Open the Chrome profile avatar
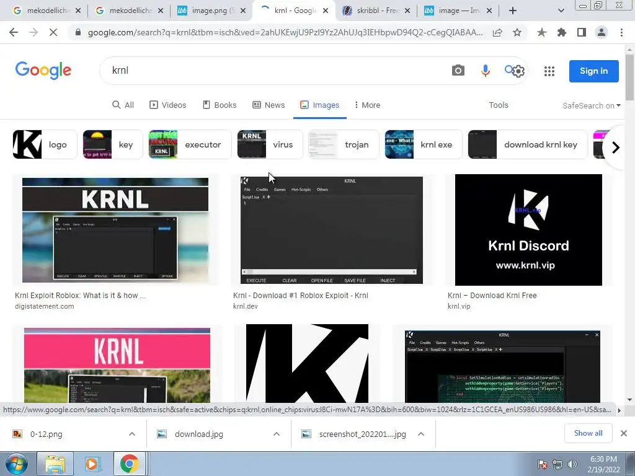 [x=602, y=32]
